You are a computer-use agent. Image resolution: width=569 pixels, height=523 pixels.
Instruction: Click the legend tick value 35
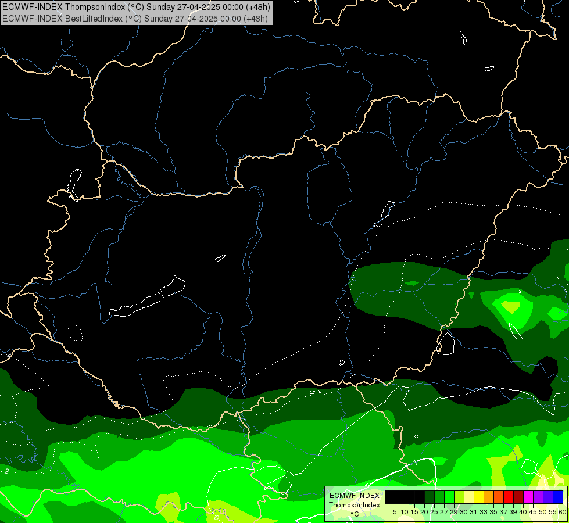(493, 512)
